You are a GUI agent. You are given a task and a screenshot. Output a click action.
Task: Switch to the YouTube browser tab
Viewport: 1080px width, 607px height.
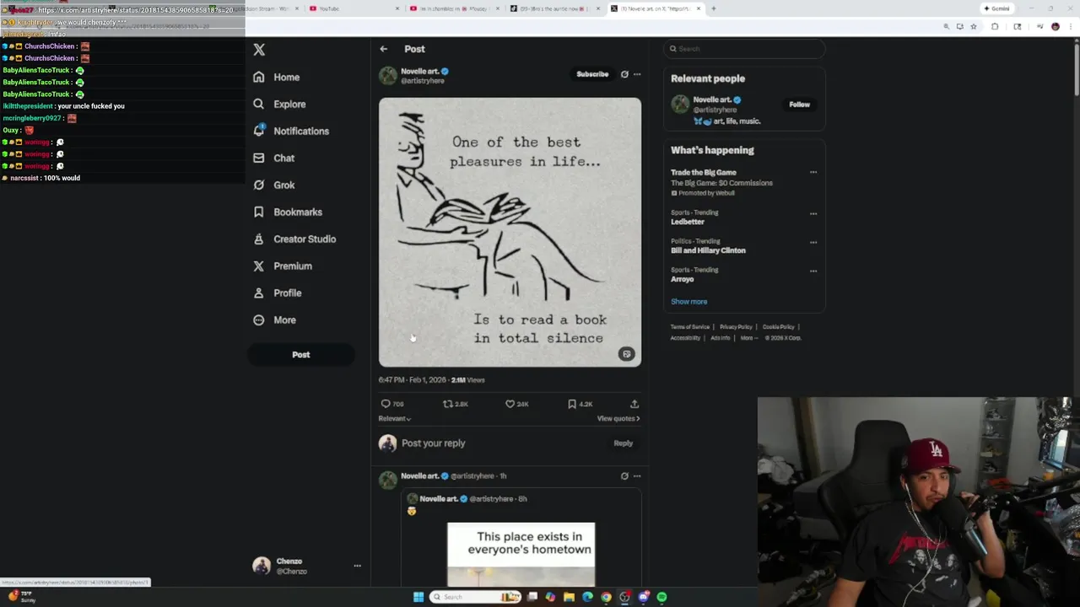(x=353, y=8)
